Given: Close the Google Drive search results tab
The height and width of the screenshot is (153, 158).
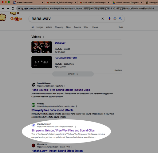Looking at the screenshot, I should point(141,3).
